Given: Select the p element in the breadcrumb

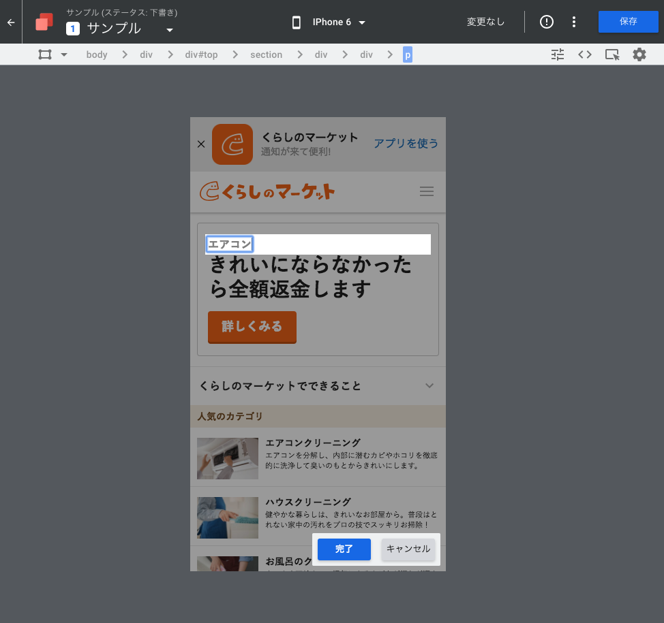Looking at the screenshot, I should click(x=406, y=54).
